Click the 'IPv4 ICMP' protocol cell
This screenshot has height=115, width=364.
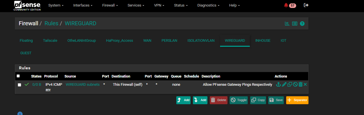pos(54,84)
